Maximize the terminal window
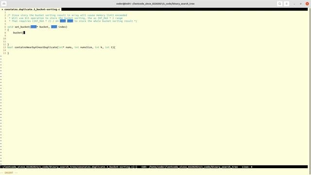311x175 pixels. (x=301, y=4)
